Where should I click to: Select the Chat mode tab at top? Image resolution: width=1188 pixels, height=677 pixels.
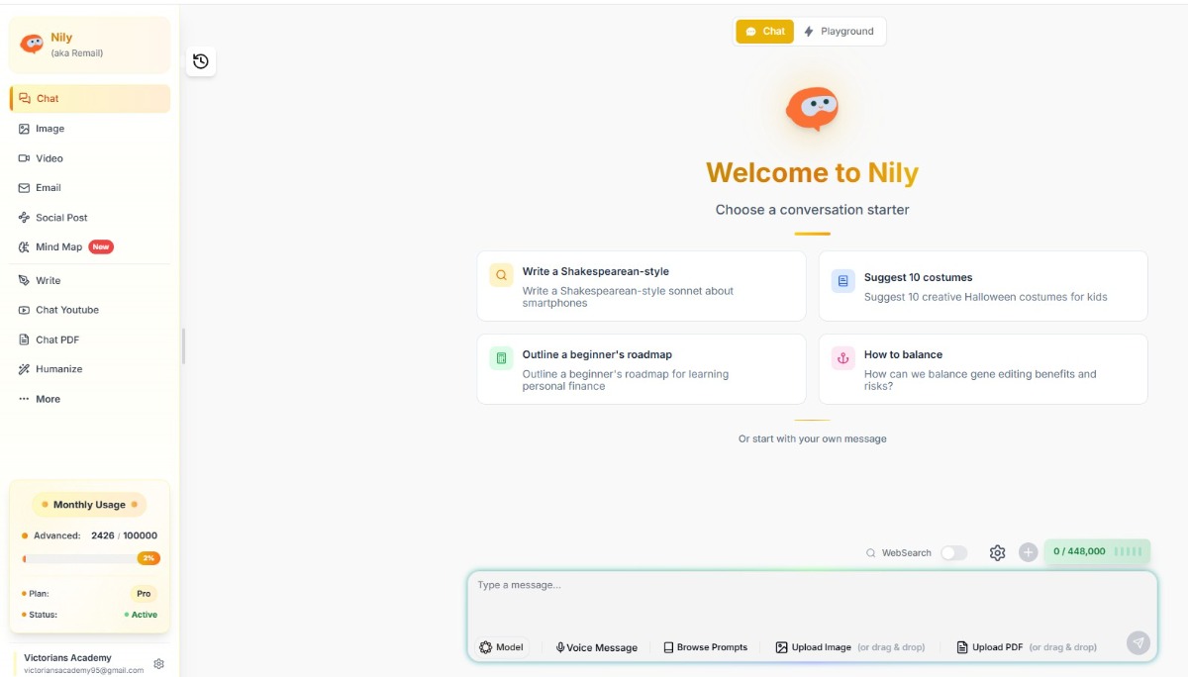click(764, 32)
